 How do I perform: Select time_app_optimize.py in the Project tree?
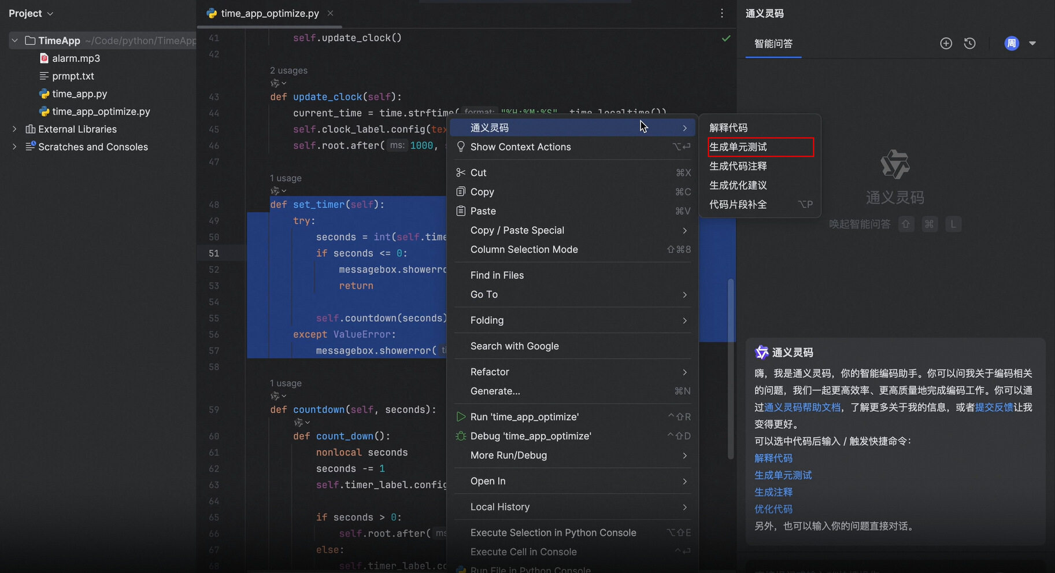tap(101, 111)
